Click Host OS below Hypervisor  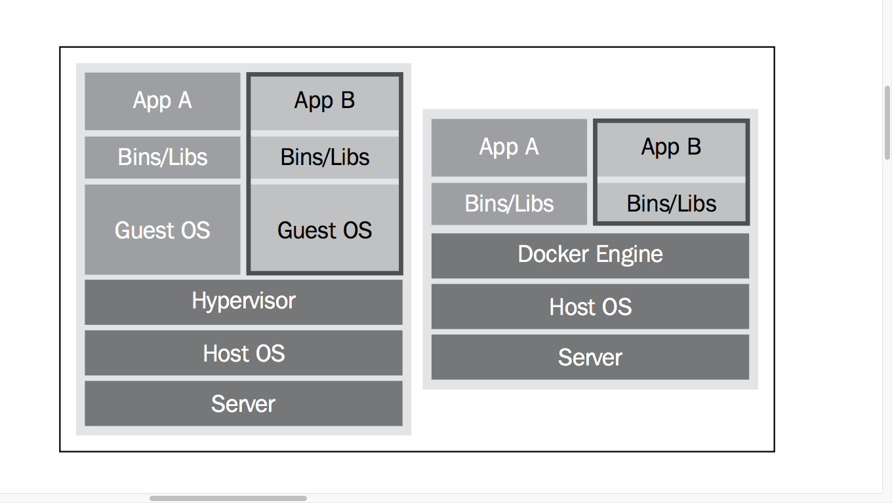pyautogui.click(x=243, y=354)
